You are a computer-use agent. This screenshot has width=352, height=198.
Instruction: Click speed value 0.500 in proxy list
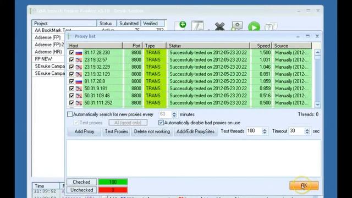265,103
